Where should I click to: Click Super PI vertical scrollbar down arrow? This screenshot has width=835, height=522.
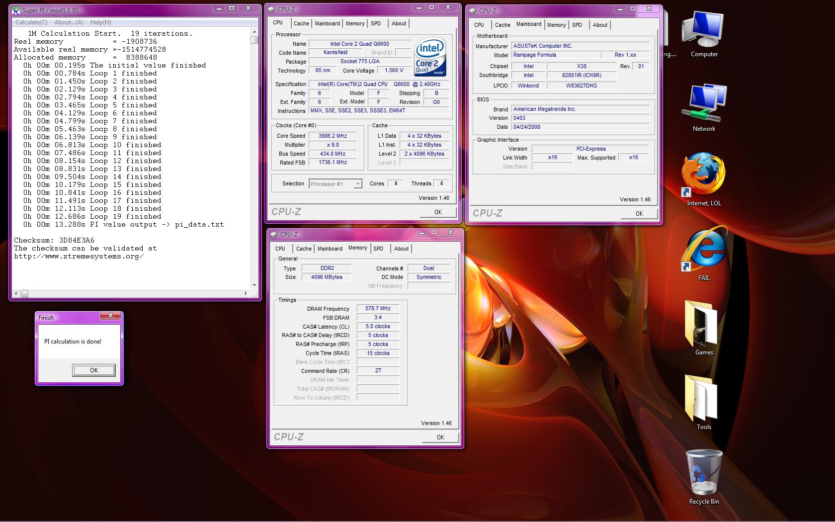coord(254,285)
